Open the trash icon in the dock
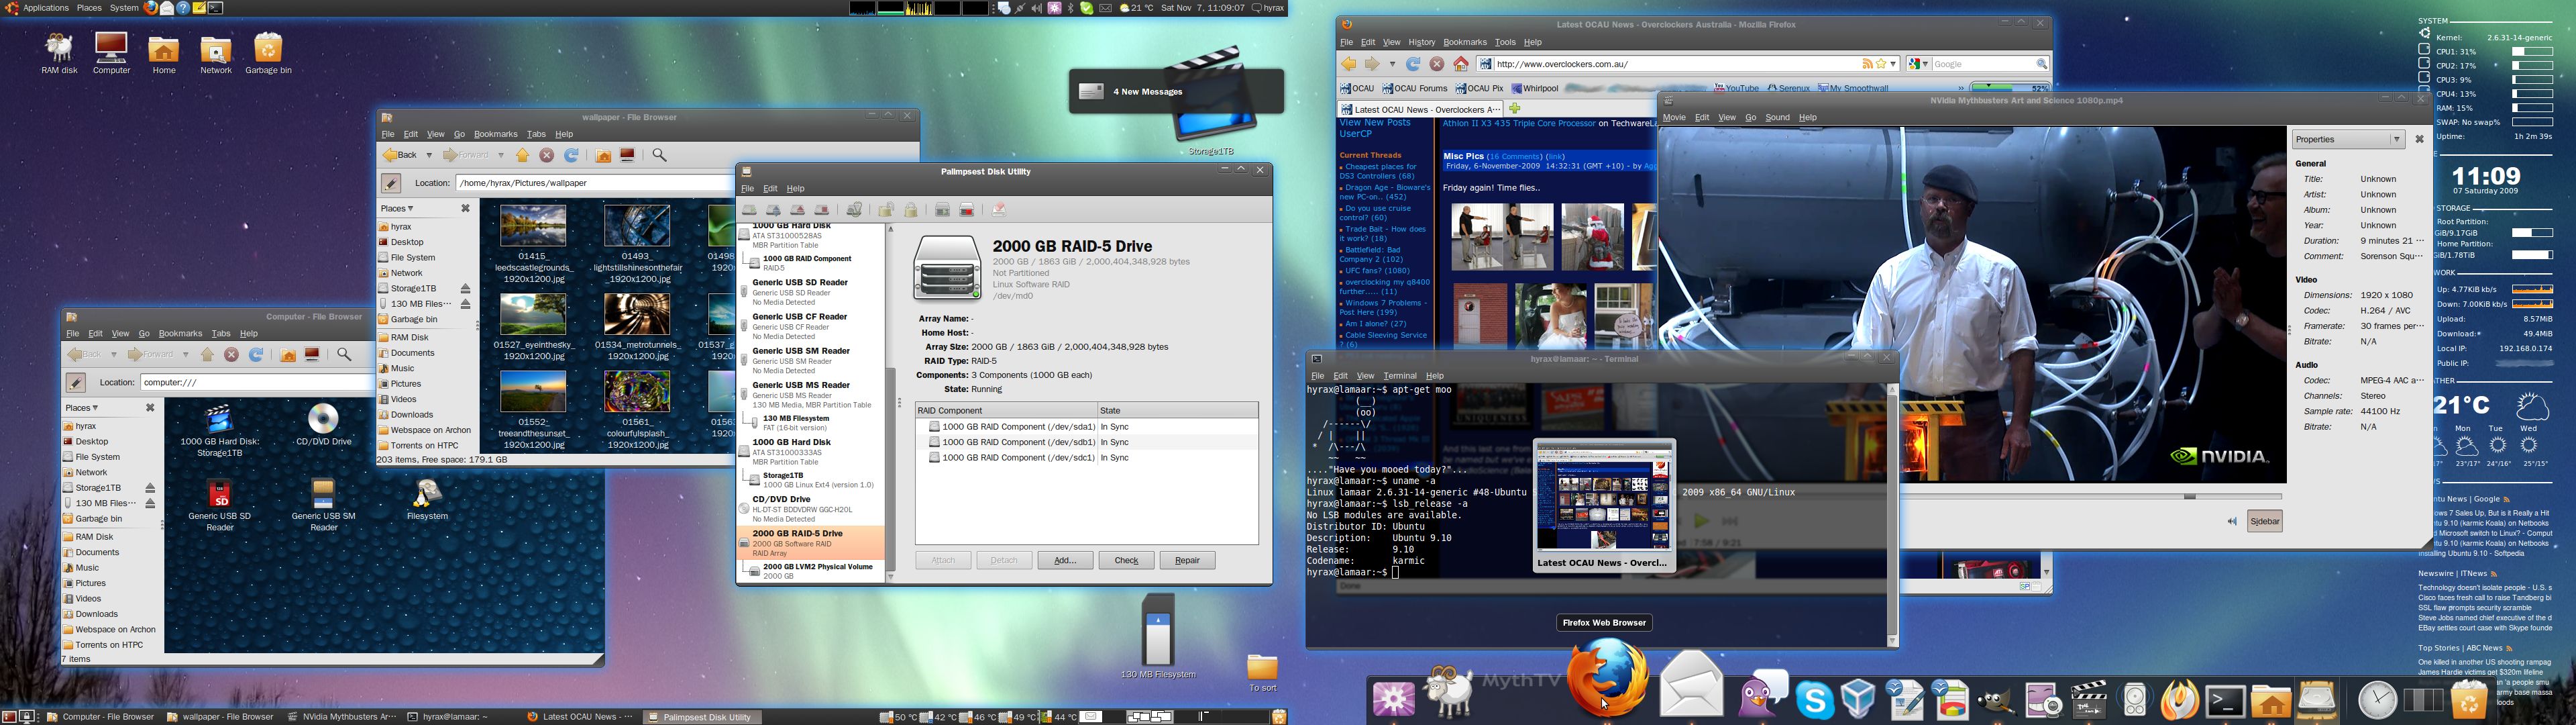The height and width of the screenshot is (725, 2576). point(2469,699)
